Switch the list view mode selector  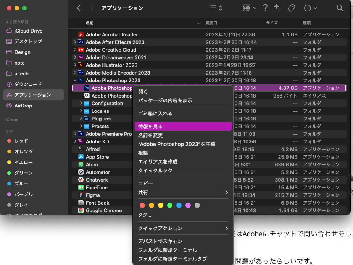[216, 8]
